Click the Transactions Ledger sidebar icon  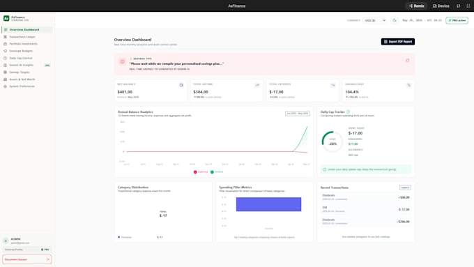pos(5,36)
